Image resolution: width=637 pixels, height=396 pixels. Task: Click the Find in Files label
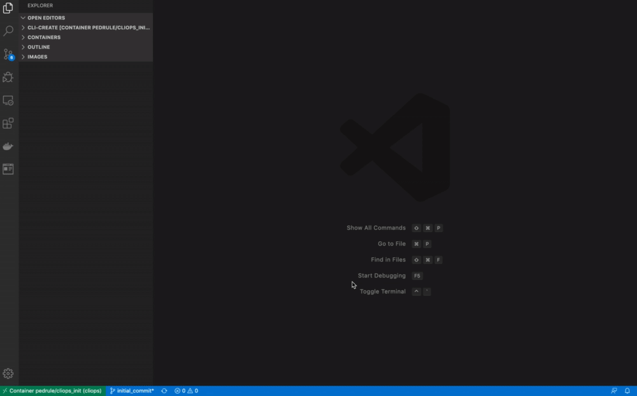click(x=388, y=260)
